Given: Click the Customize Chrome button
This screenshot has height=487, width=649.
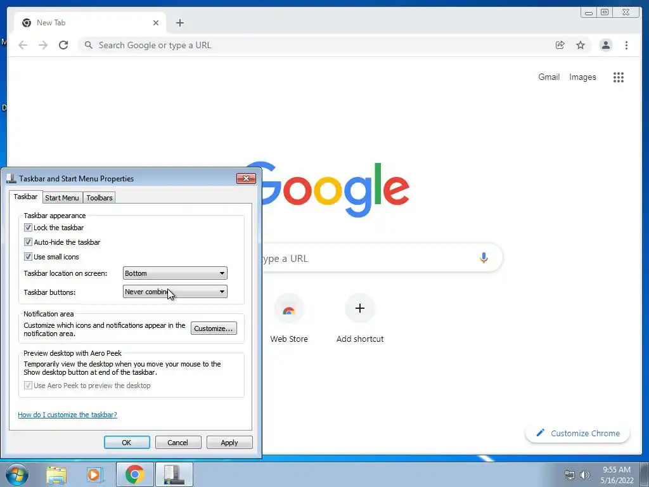Looking at the screenshot, I should click(x=577, y=433).
